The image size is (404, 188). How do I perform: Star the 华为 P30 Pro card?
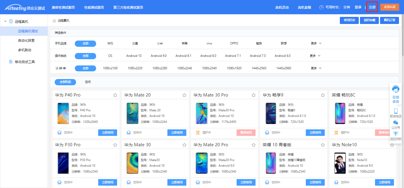click(x=115, y=145)
